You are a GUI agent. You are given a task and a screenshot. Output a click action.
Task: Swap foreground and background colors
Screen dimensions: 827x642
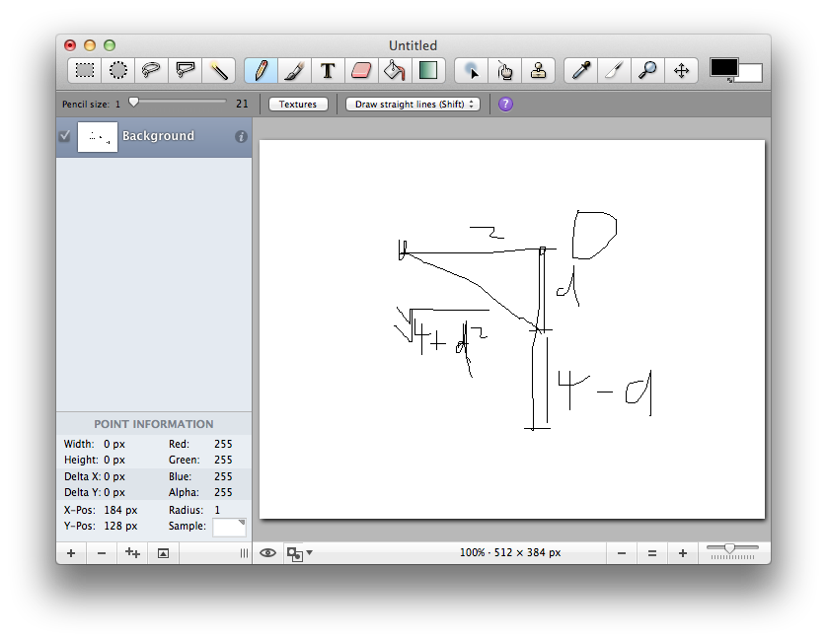point(730,80)
